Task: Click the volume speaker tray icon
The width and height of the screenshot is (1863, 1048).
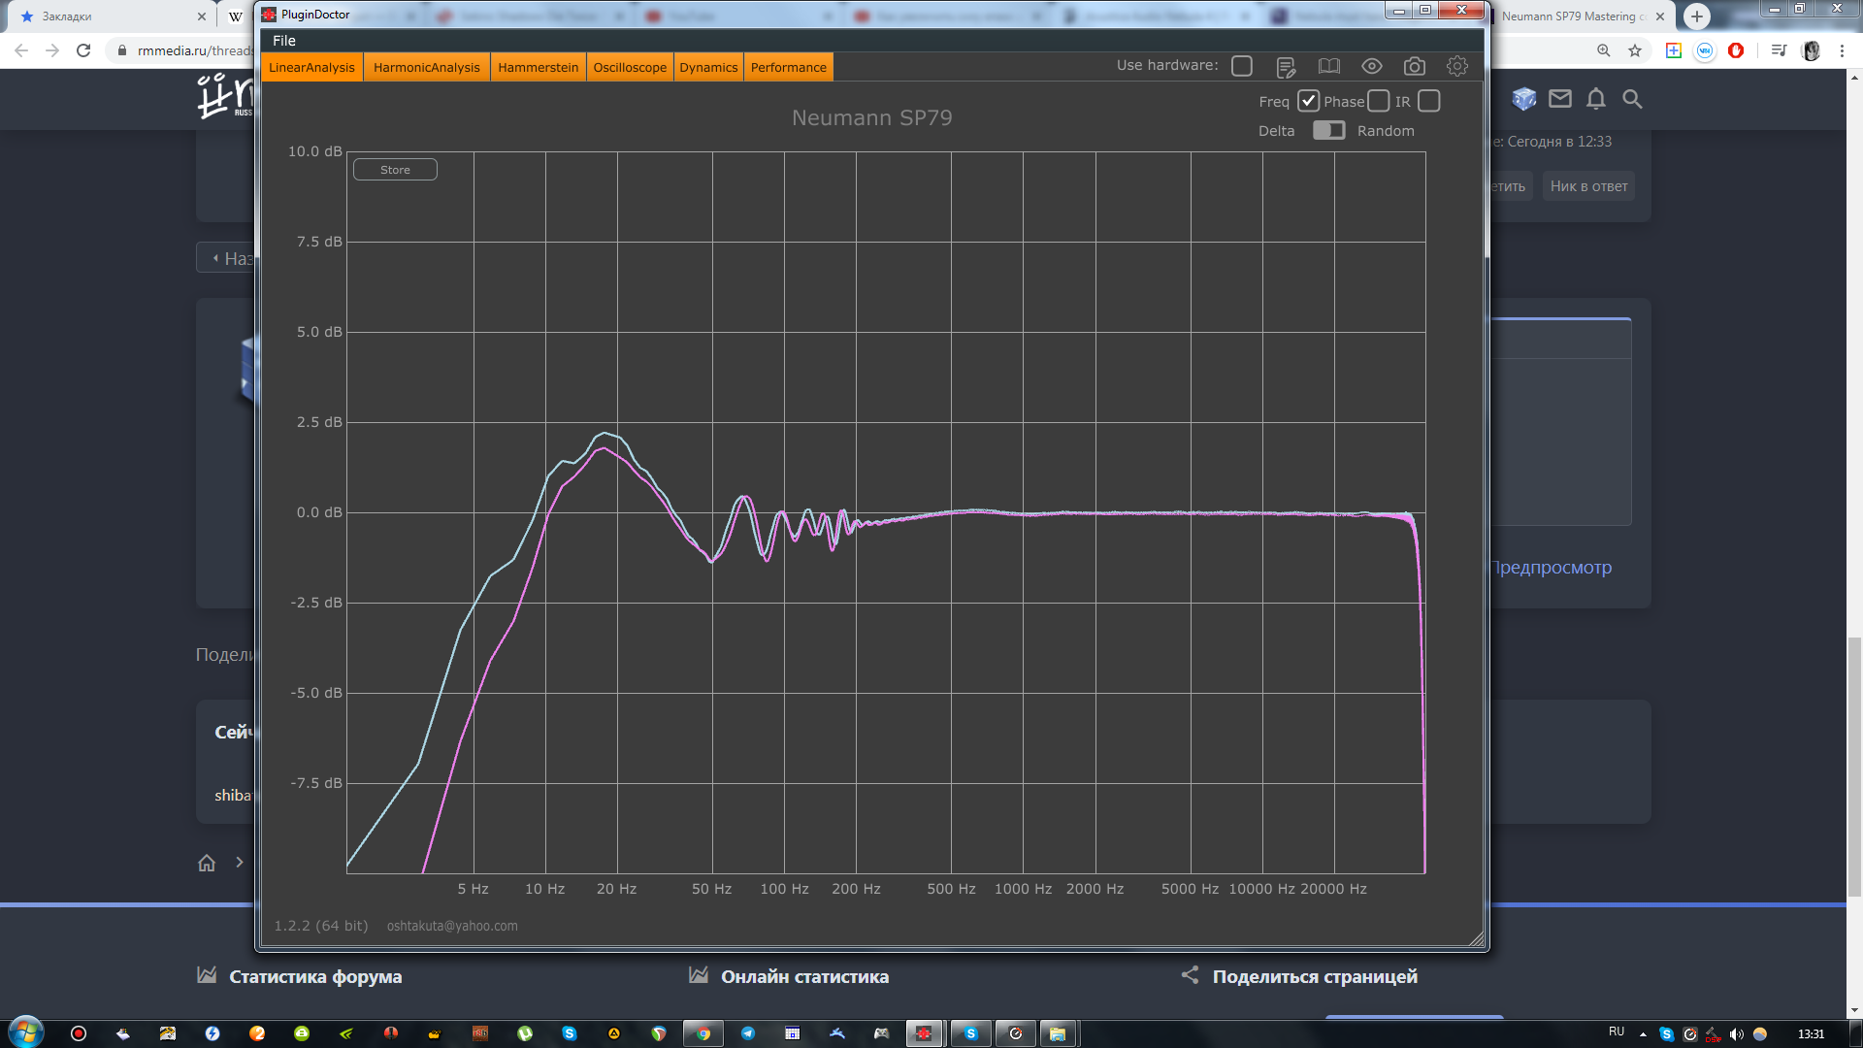Action: (1736, 1034)
